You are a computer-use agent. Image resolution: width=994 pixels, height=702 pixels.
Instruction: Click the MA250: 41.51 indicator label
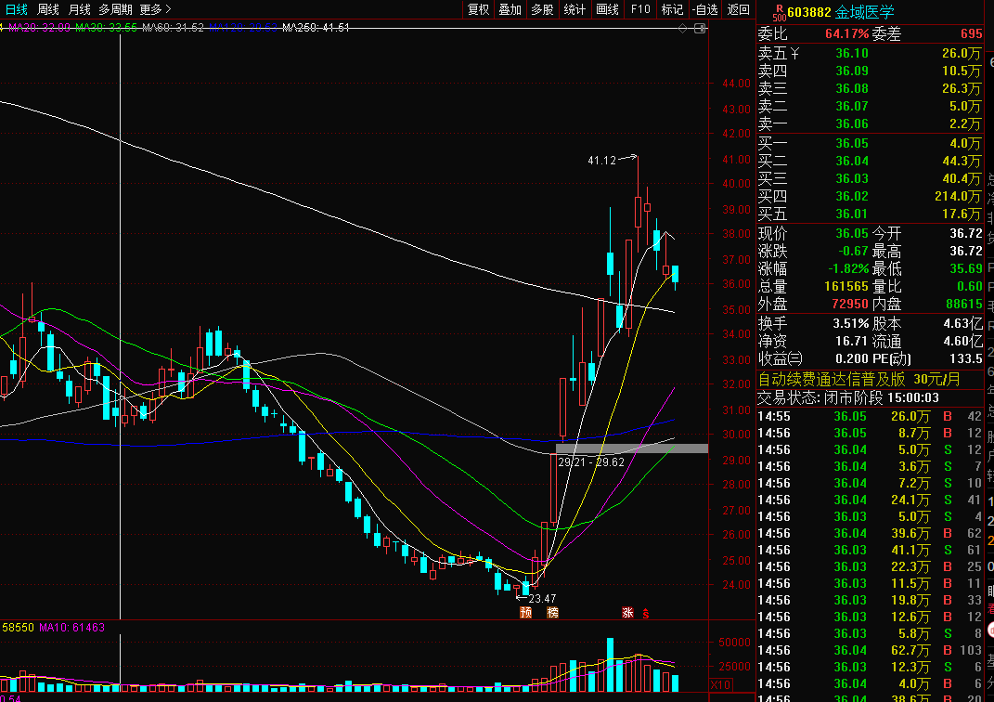pyautogui.click(x=316, y=27)
